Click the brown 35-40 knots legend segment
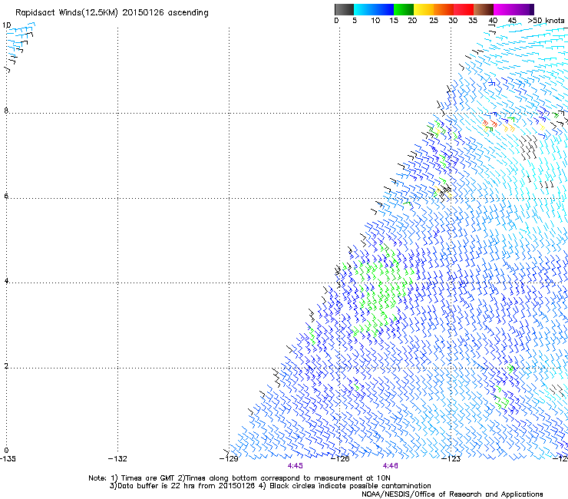The height and width of the screenshot is (499, 568). click(484, 9)
